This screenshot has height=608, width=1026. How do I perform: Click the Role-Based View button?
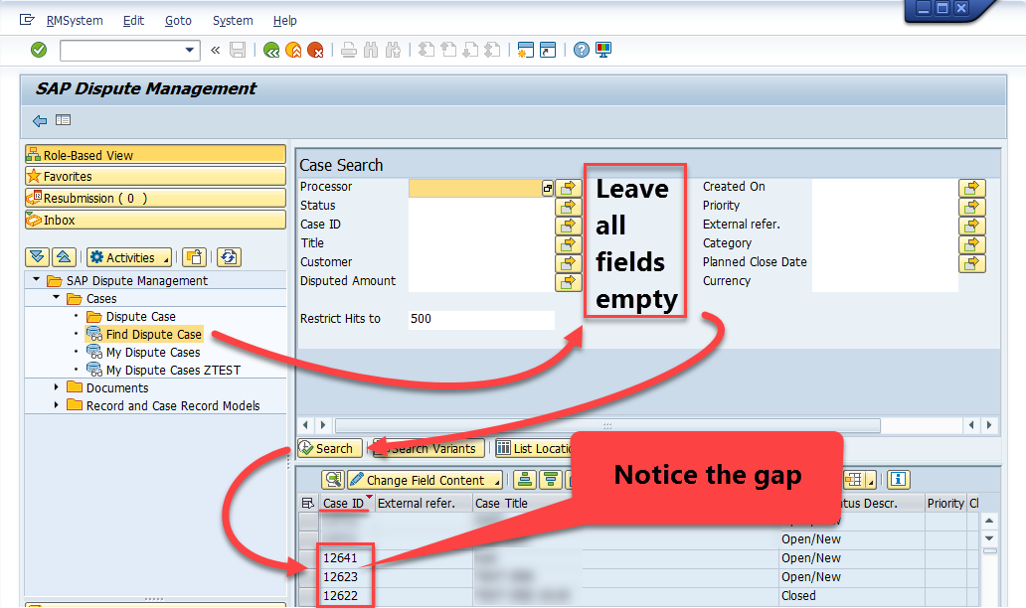(x=156, y=154)
